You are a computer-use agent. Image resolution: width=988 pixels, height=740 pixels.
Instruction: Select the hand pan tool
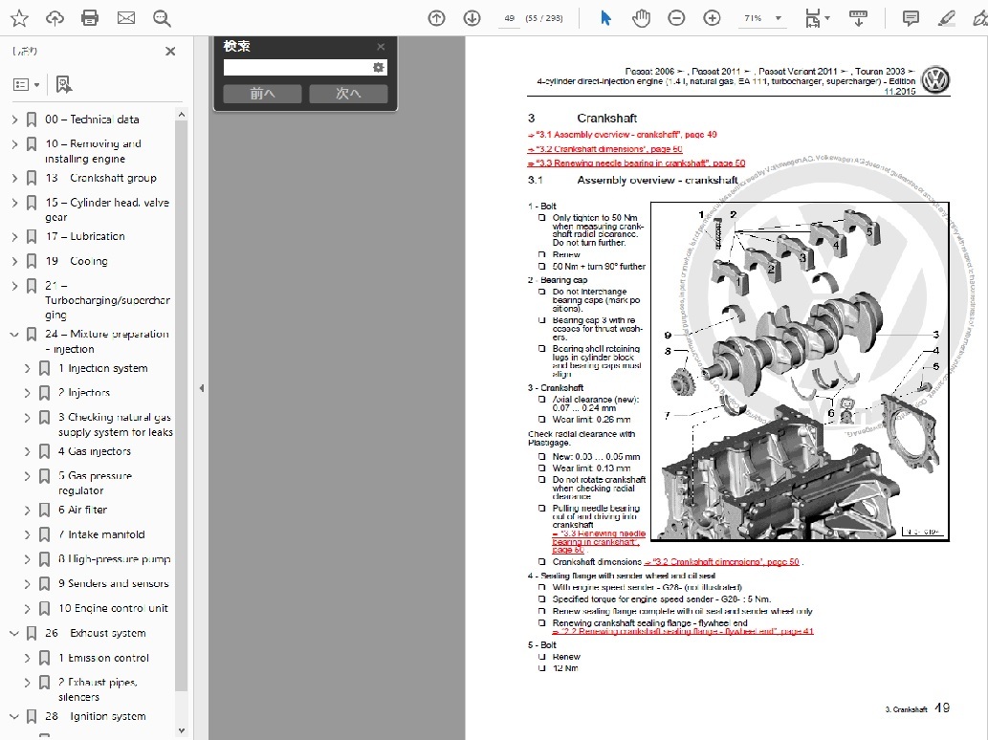coord(641,18)
